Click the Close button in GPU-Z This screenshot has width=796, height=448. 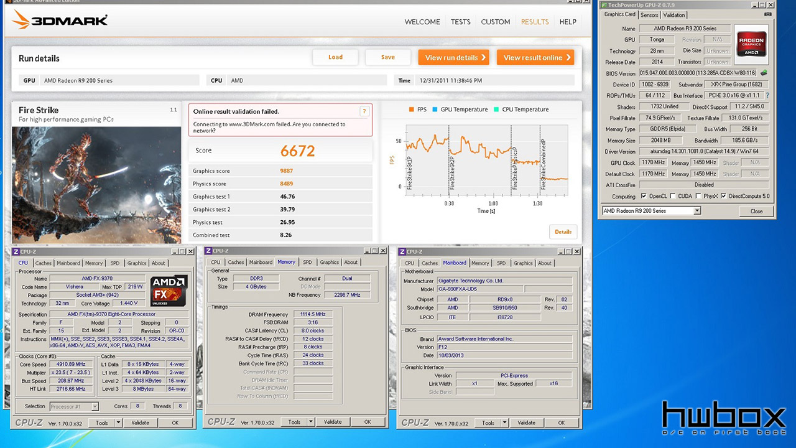[x=756, y=211]
